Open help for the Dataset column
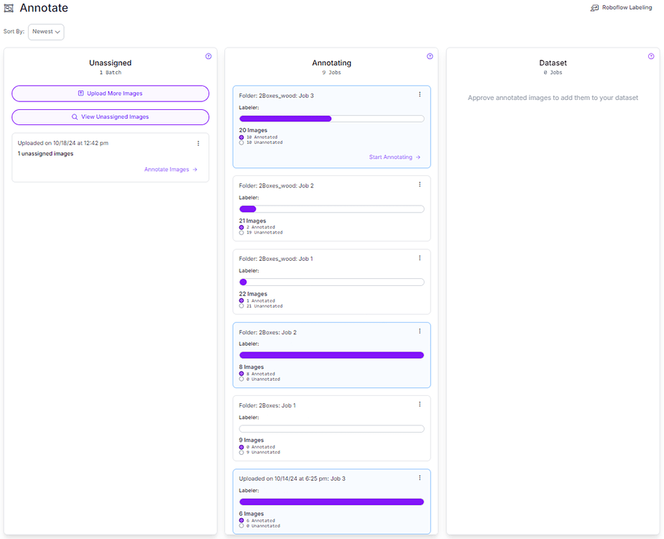664x539 pixels. click(x=651, y=55)
